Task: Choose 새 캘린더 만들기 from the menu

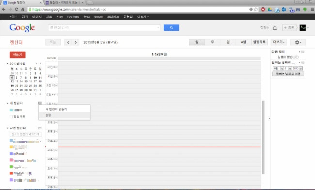Action: click(64, 109)
